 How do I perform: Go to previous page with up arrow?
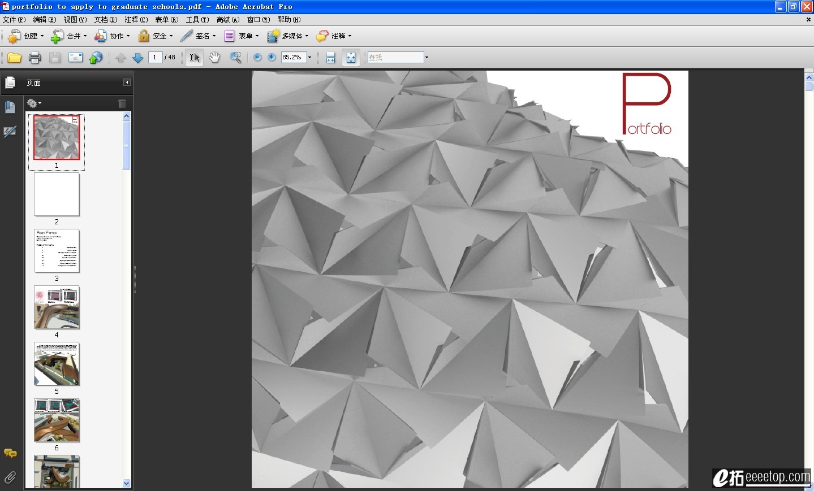click(120, 58)
